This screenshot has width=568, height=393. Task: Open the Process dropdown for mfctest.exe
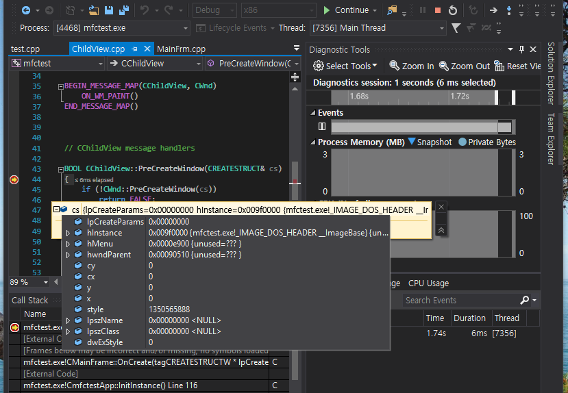(x=186, y=28)
